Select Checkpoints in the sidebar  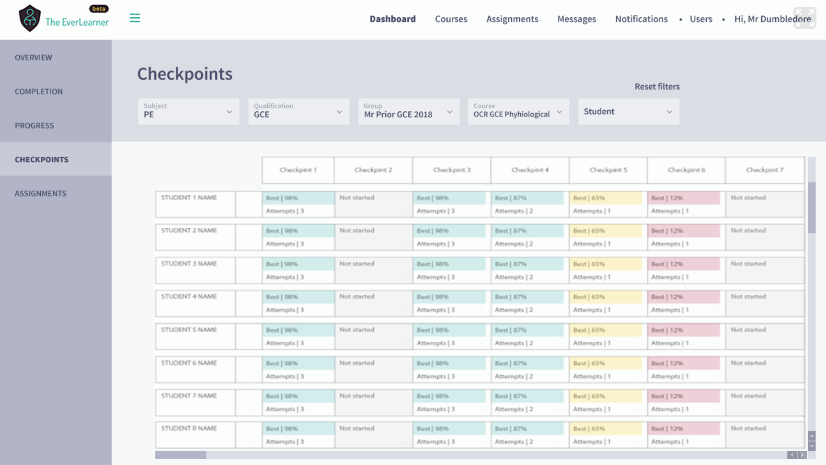(56, 159)
